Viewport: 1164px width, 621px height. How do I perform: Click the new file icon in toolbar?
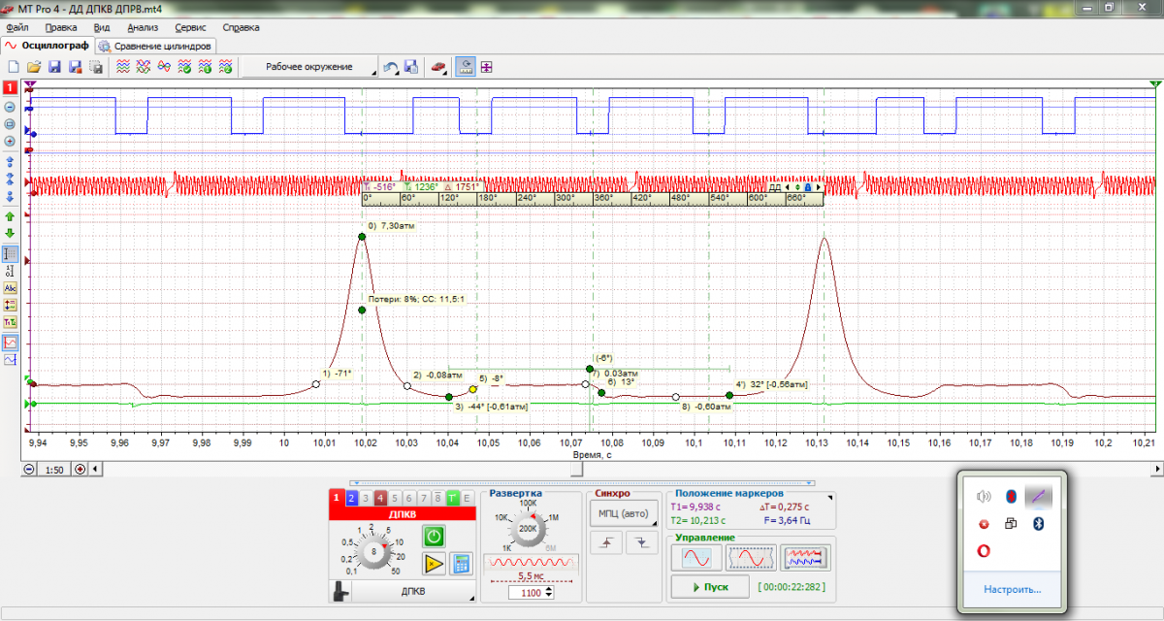click(14, 67)
